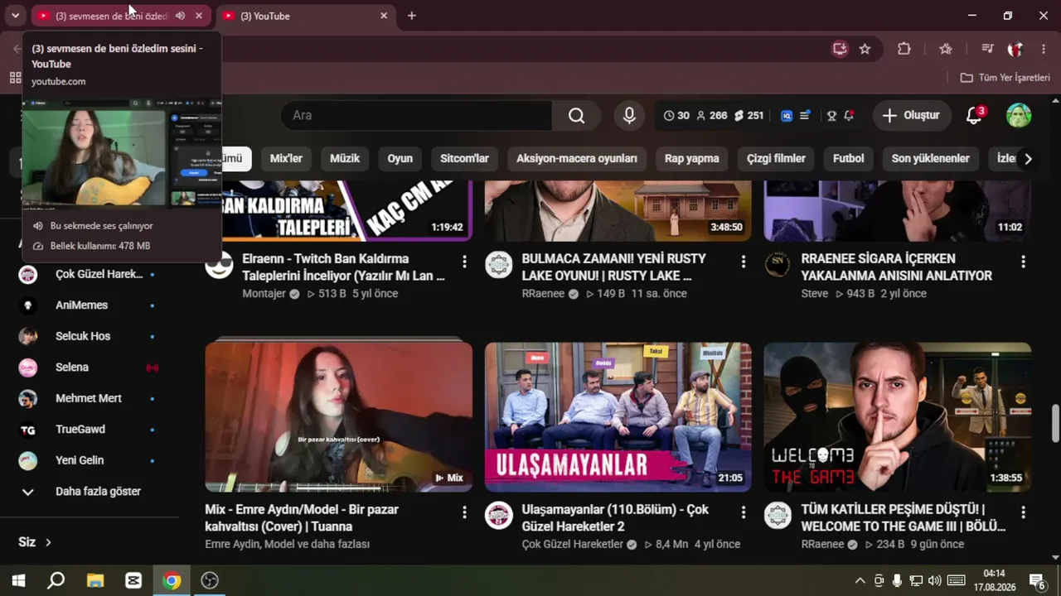Screen dimensions: 1061x596
Task: Click the small bell with red dot
Action: [849, 116]
